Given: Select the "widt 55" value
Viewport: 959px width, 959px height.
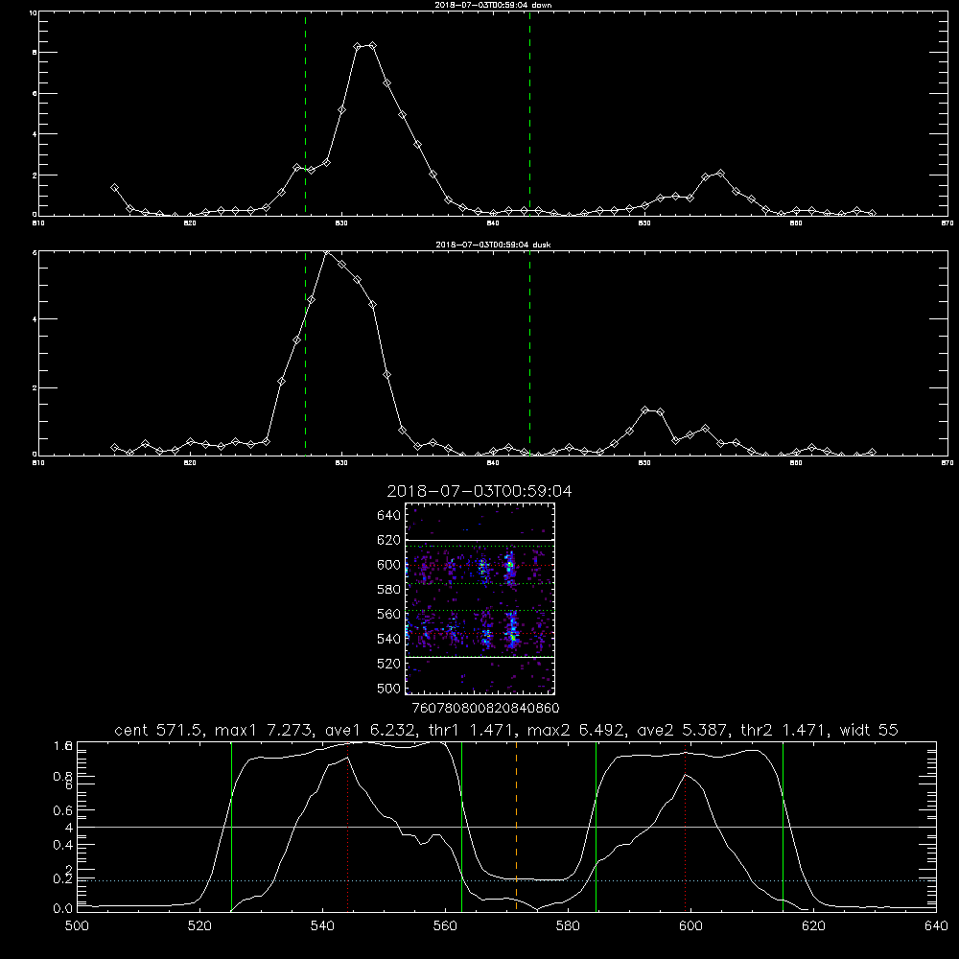Looking at the screenshot, I should tap(869, 730).
